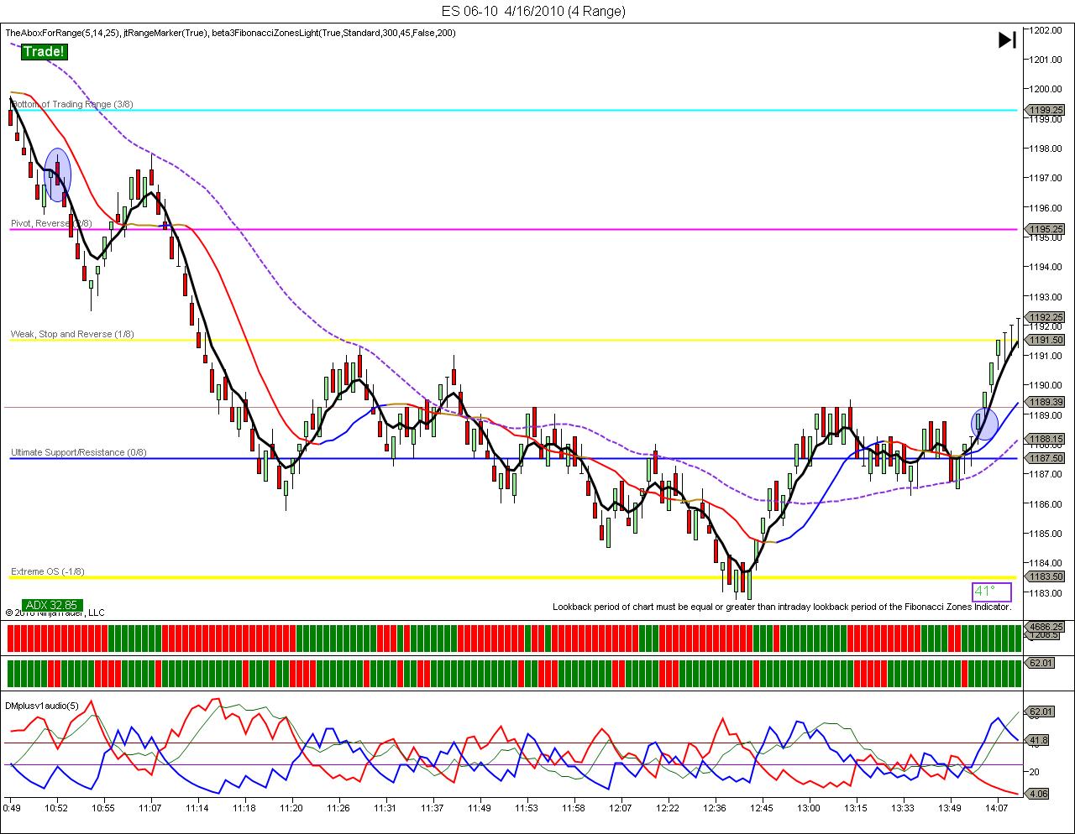Click the green Trade! button
The height and width of the screenshot is (834, 1075).
(44, 52)
